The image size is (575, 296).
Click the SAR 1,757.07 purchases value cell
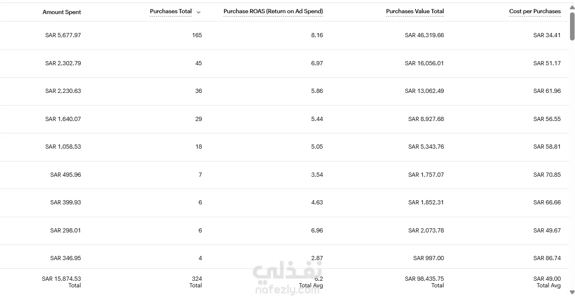point(426,175)
